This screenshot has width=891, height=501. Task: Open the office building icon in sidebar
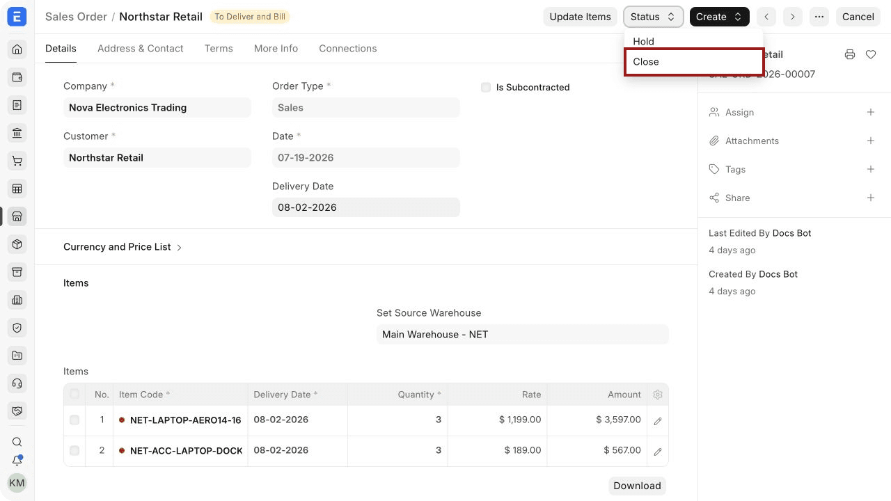pyautogui.click(x=17, y=300)
